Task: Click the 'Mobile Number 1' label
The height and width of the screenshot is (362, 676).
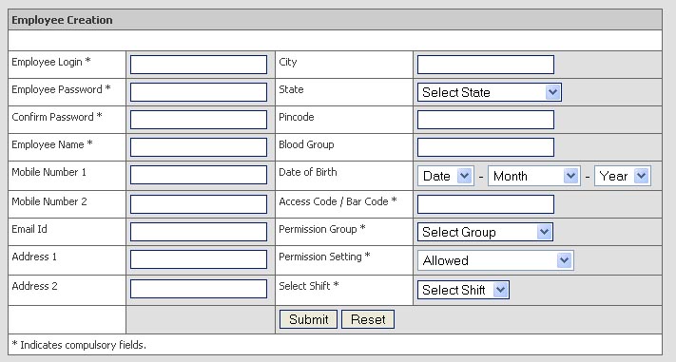Action: [49, 172]
